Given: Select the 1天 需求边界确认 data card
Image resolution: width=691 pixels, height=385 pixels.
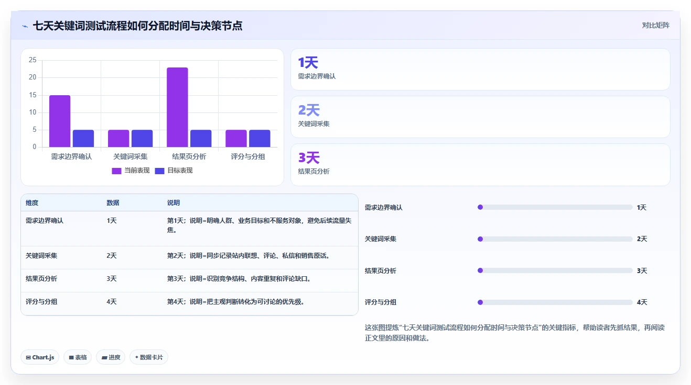Looking at the screenshot, I should [x=480, y=70].
